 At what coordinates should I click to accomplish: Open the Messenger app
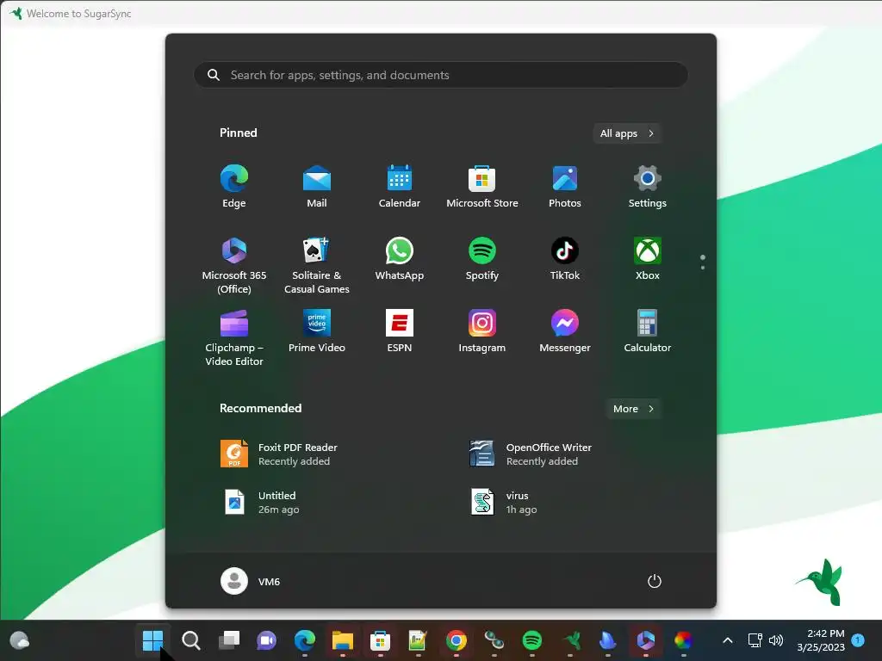pyautogui.click(x=565, y=331)
